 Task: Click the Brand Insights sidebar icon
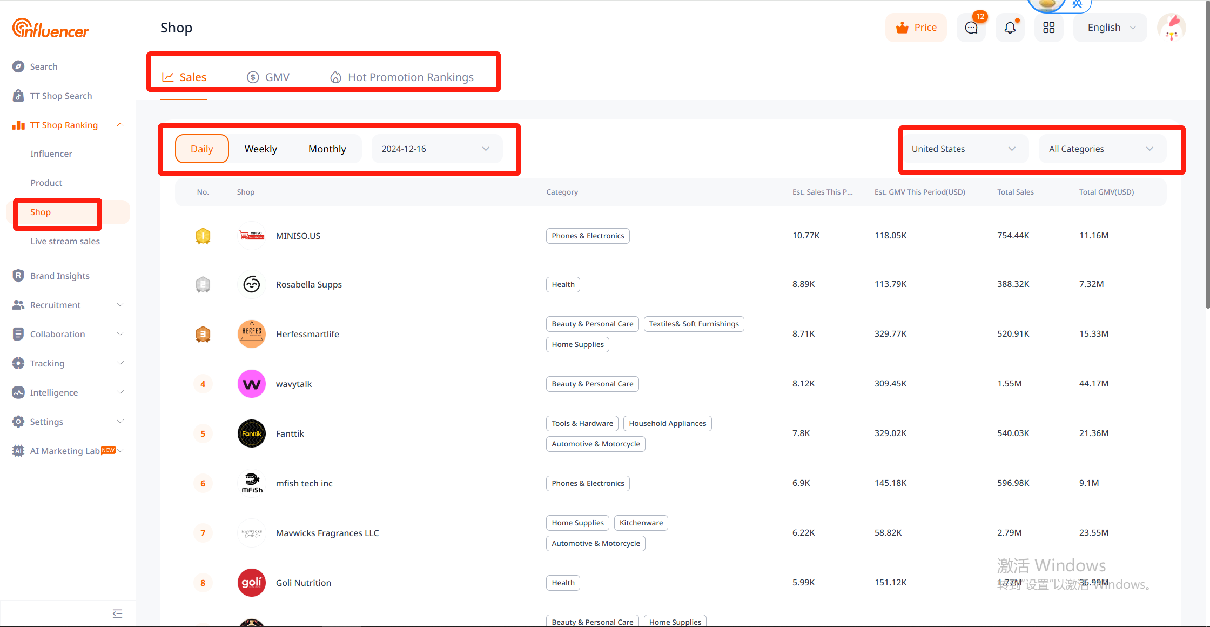click(x=18, y=276)
